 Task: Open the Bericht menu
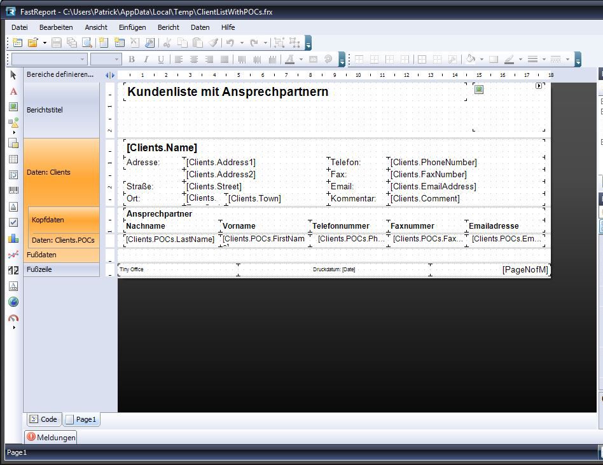(x=169, y=27)
